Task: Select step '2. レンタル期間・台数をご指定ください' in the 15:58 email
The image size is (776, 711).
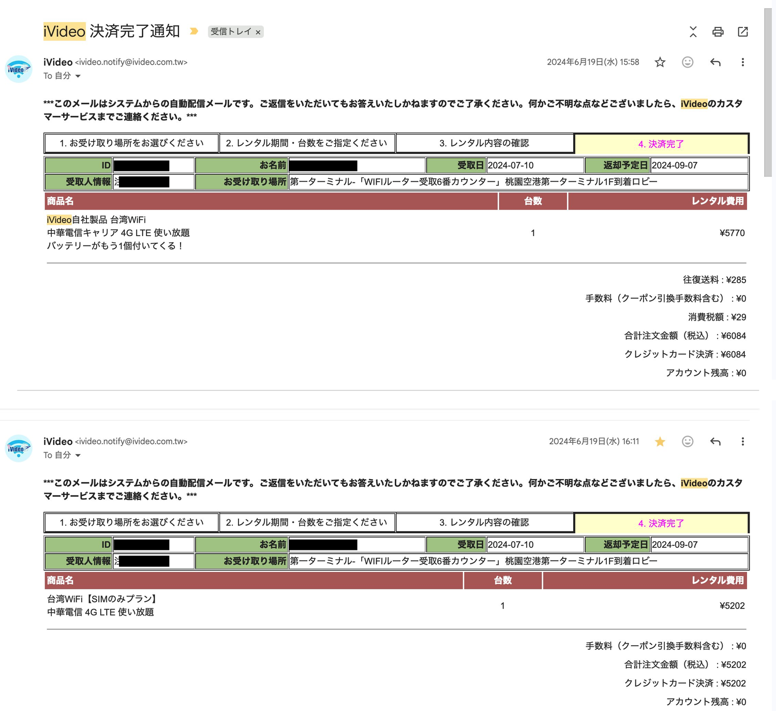Action: 307,143
